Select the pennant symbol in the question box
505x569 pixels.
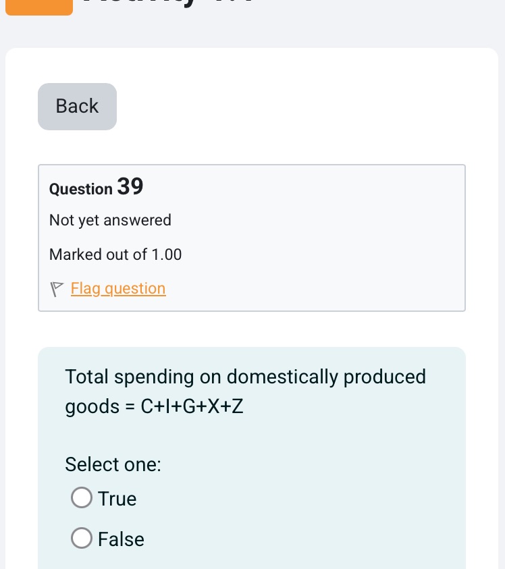[x=57, y=289]
